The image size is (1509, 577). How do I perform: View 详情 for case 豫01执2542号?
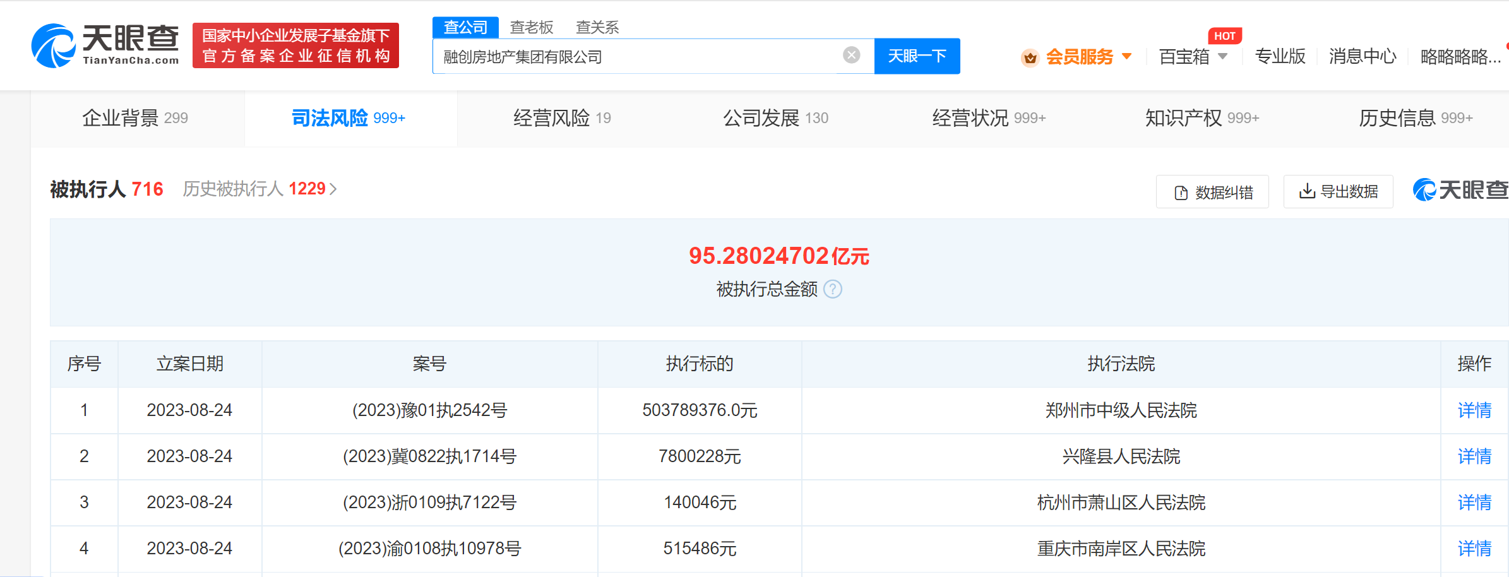(1474, 410)
